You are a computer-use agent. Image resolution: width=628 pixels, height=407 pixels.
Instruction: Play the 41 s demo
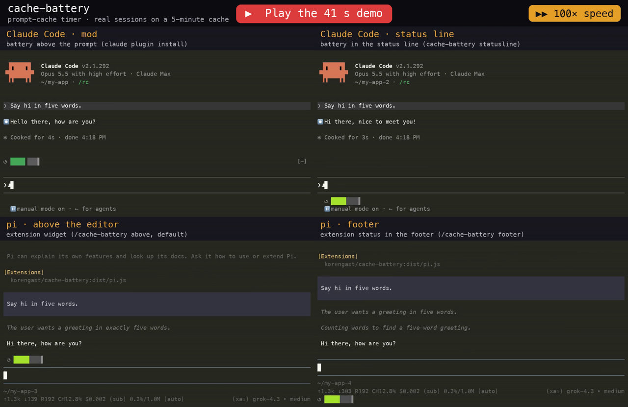[x=314, y=14]
